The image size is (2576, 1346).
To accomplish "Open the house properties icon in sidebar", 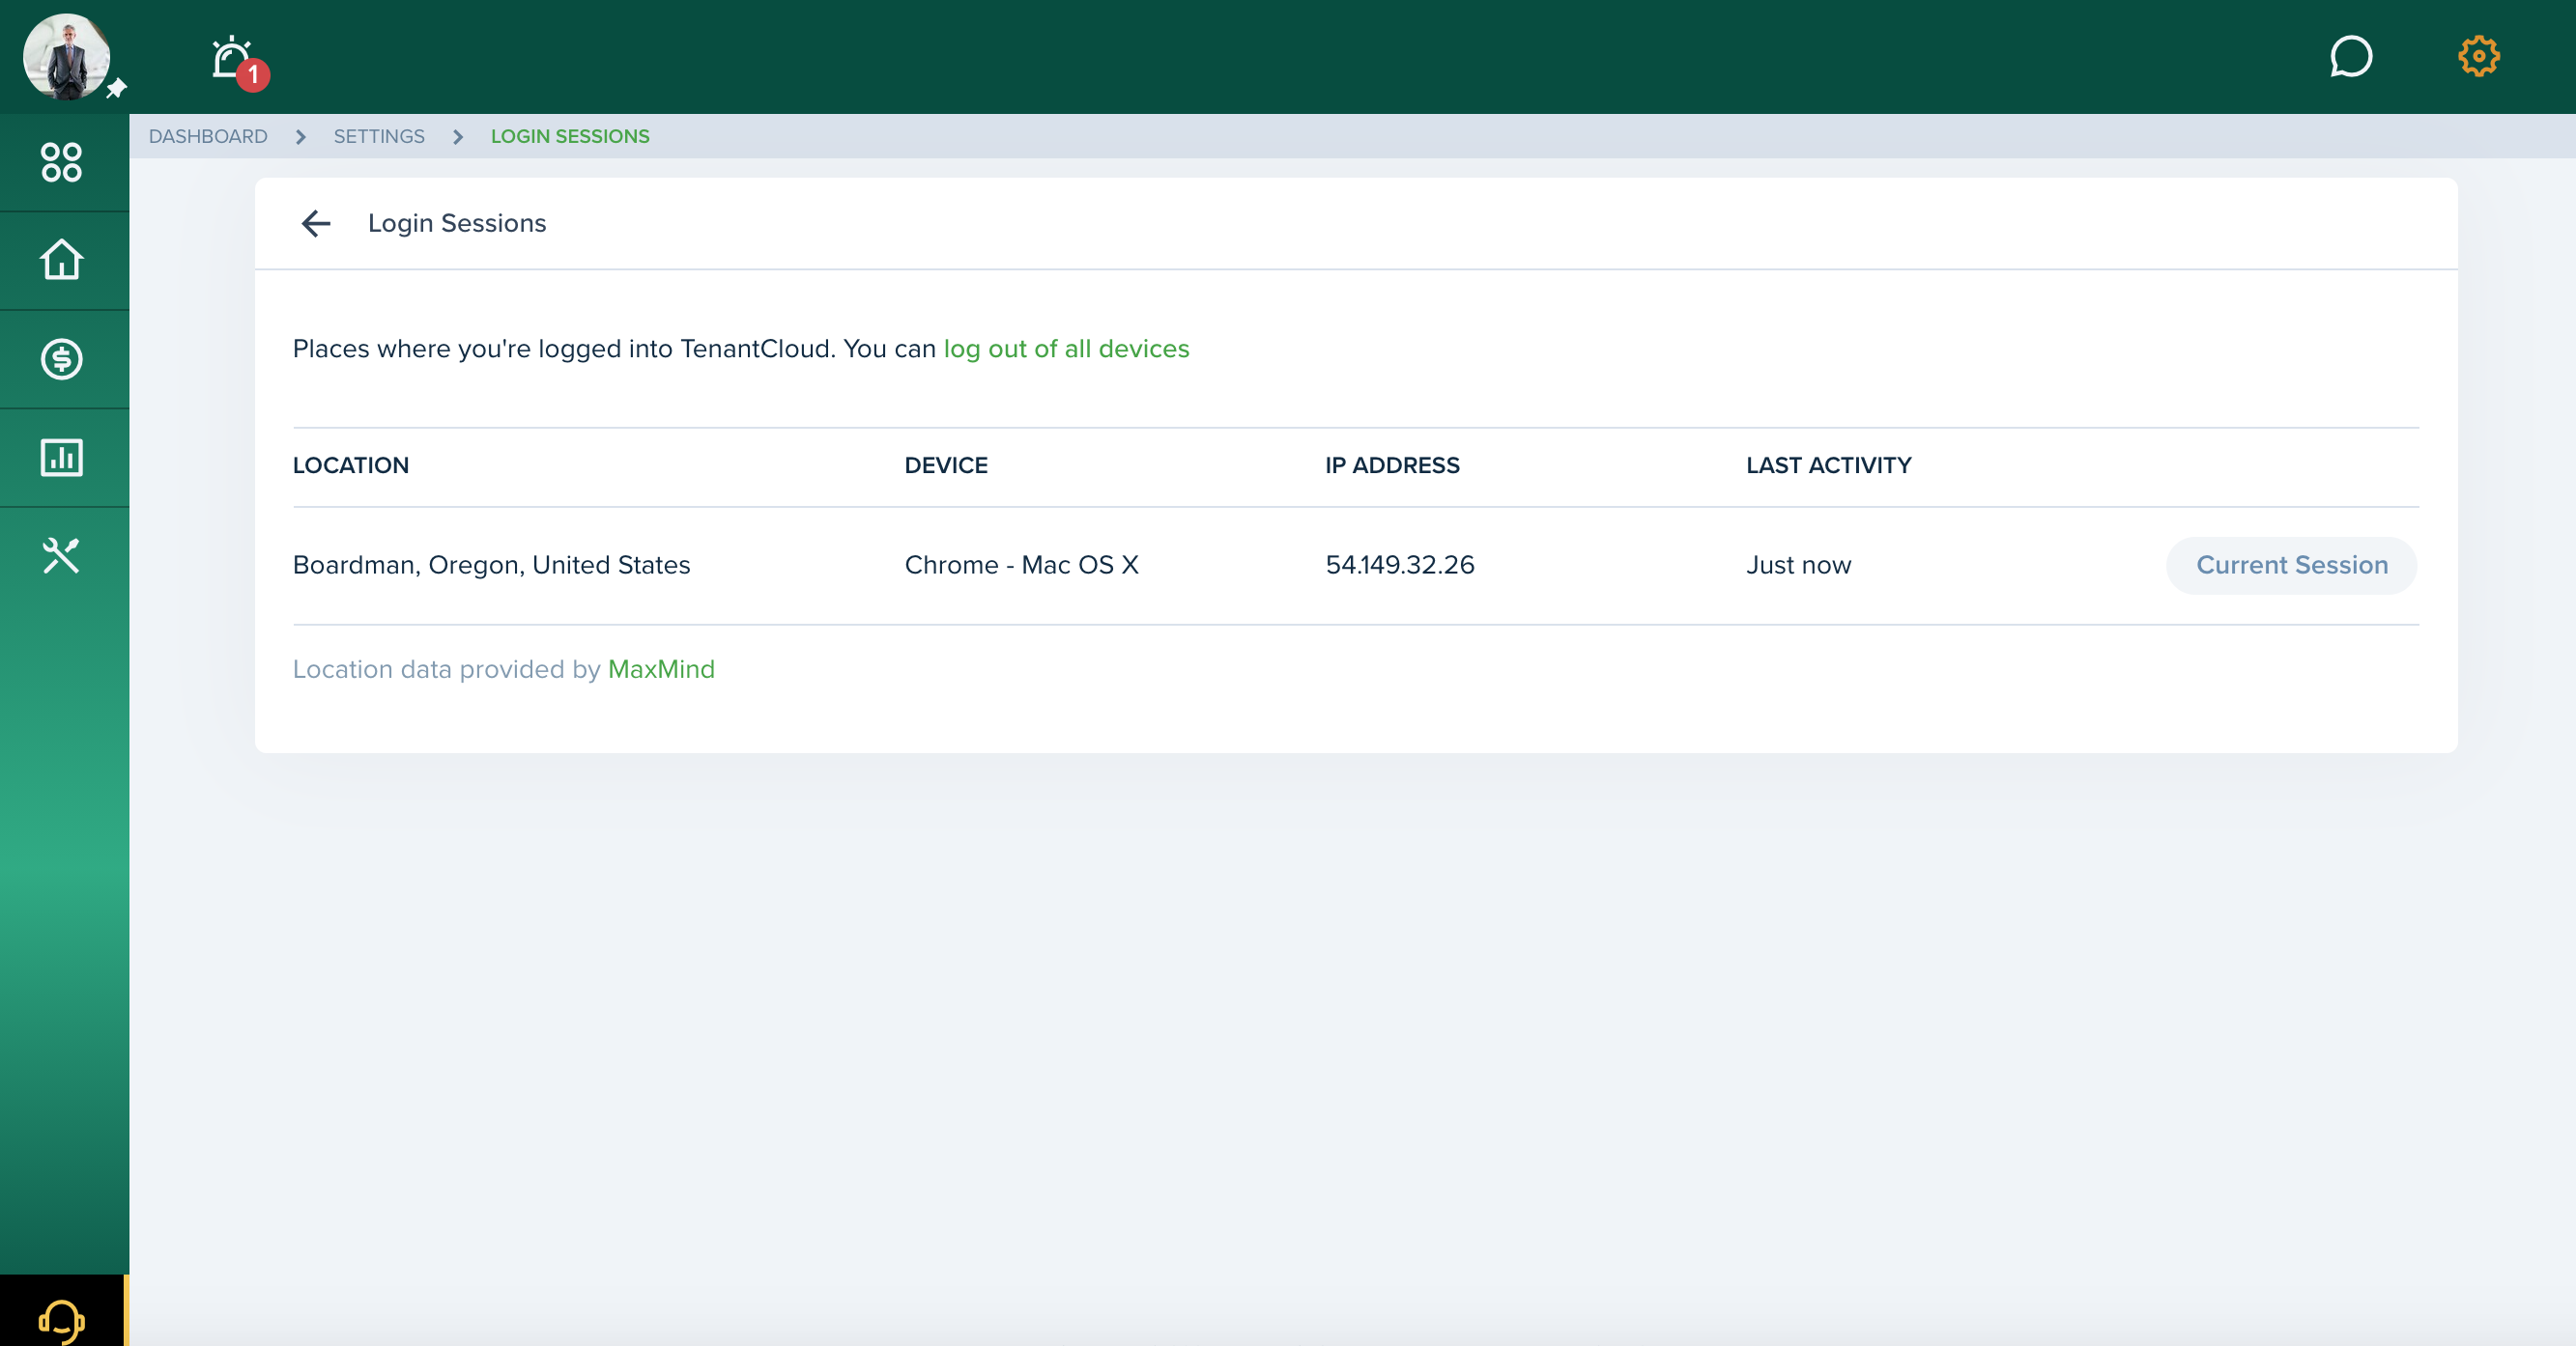I will [61, 260].
